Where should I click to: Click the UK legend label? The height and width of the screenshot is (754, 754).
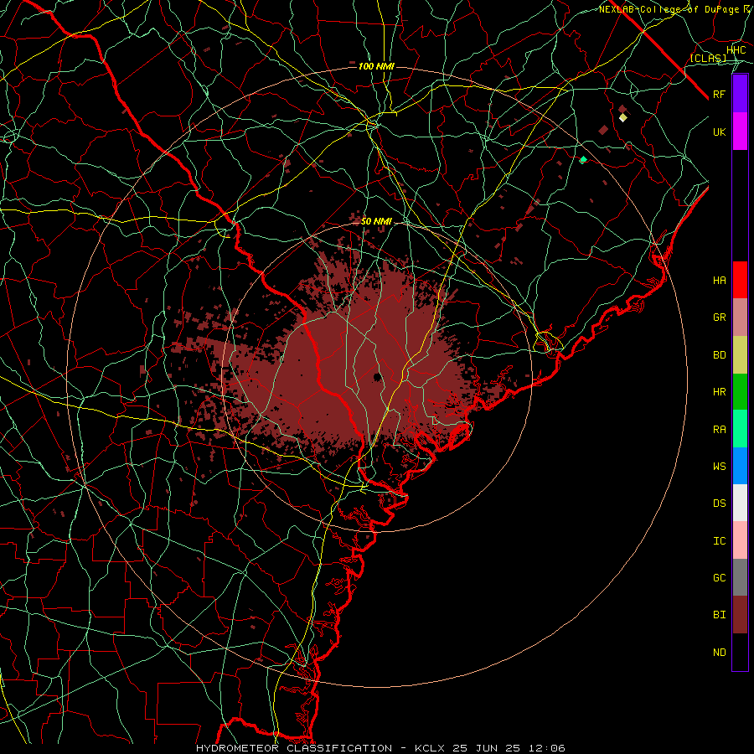pos(720,132)
